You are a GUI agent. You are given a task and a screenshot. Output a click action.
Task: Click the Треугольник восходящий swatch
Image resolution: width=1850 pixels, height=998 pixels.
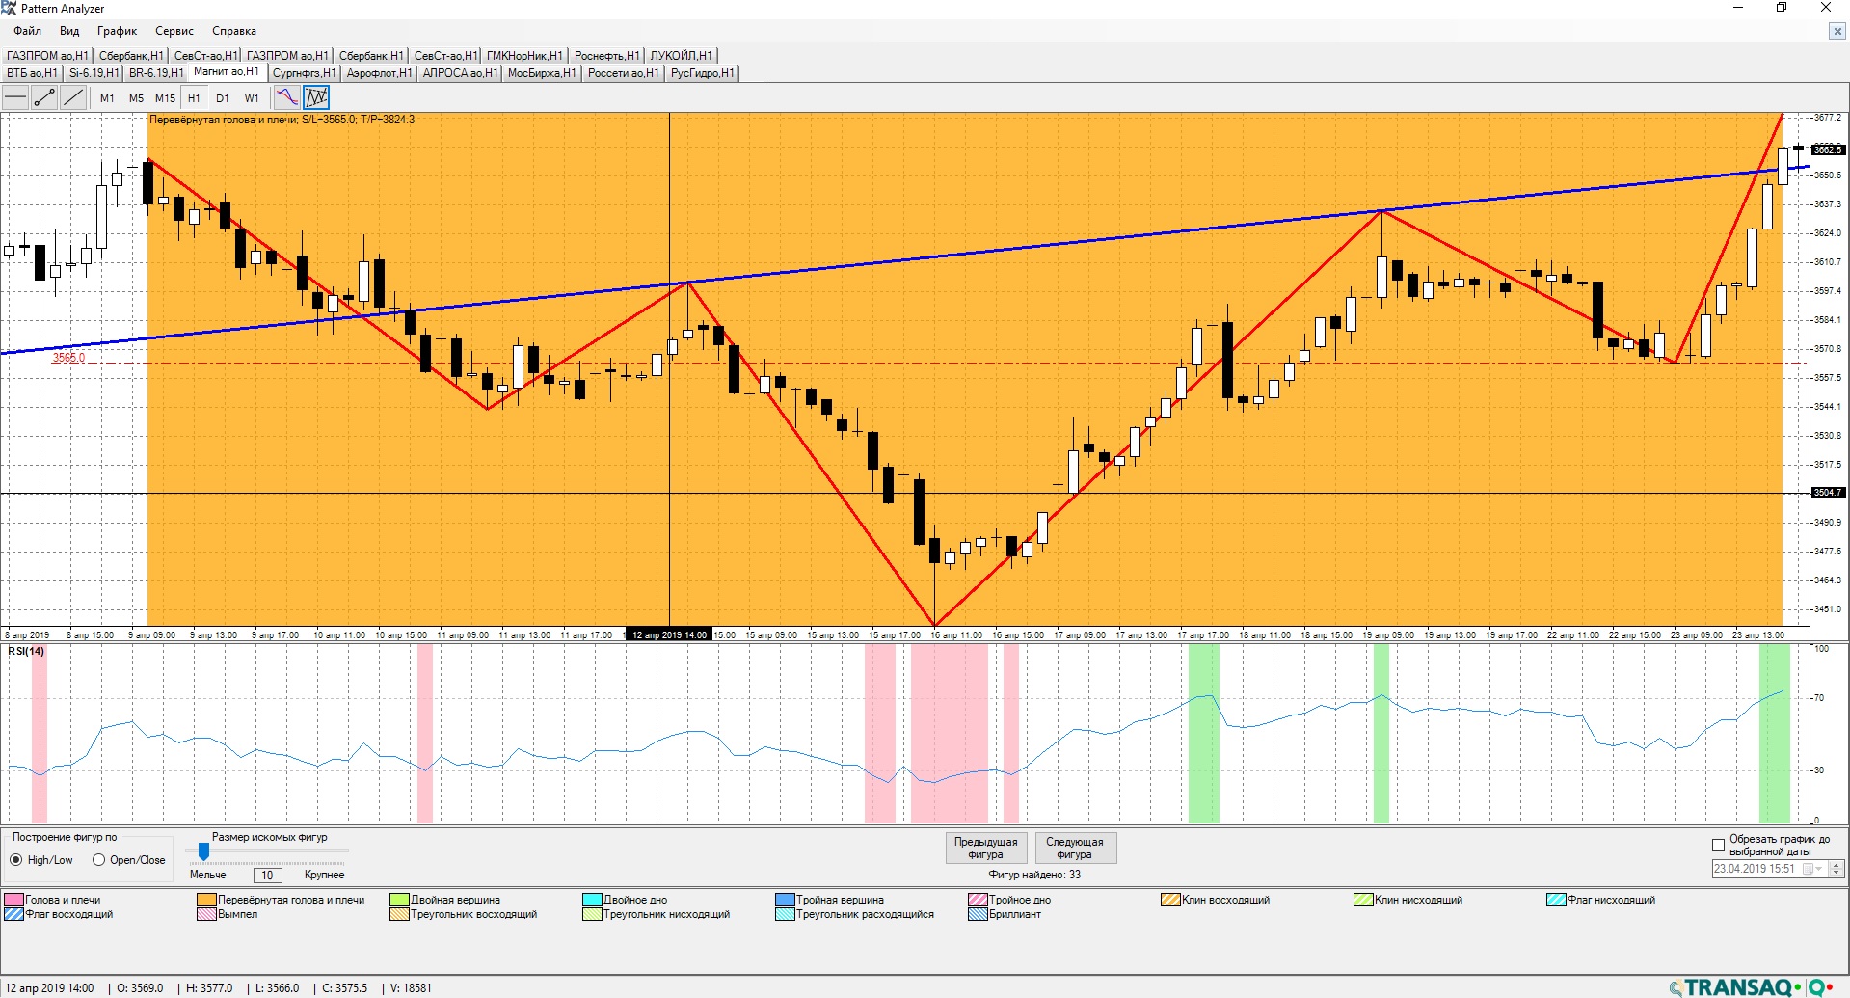coord(399,914)
